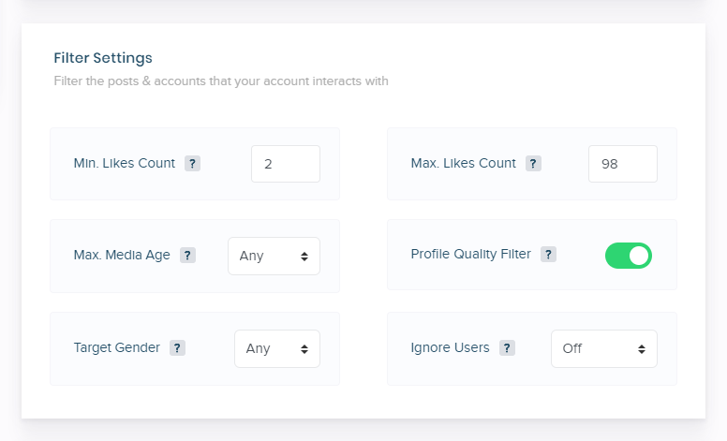Click the Max. Likes Count help icon

533,164
